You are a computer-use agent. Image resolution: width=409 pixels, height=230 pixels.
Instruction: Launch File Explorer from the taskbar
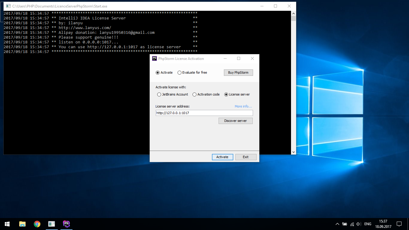coord(22,224)
